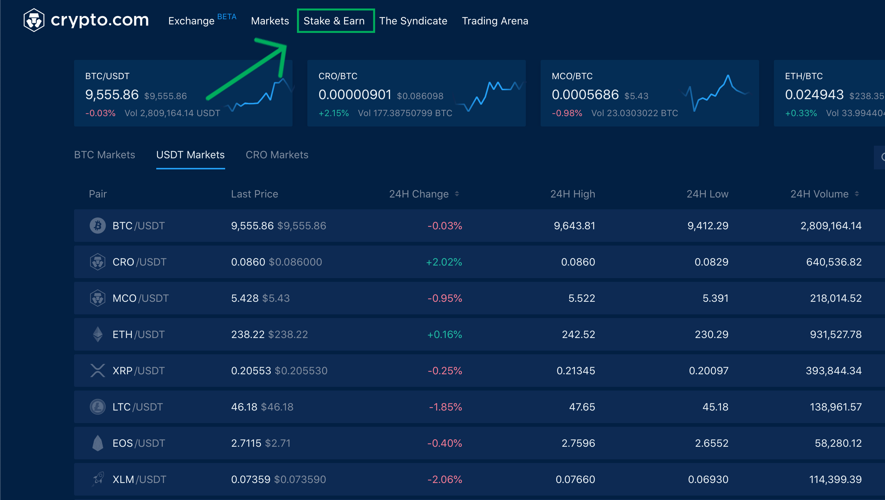Click EOS last price 2.7115

click(246, 443)
